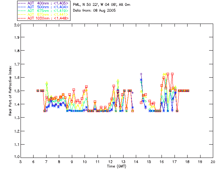Click the 2.0 y-axis tick label

(x=17, y=25)
